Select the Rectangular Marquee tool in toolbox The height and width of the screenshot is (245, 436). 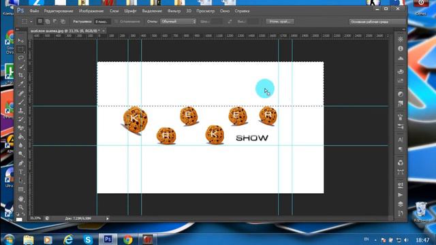[x=21, y=50]
